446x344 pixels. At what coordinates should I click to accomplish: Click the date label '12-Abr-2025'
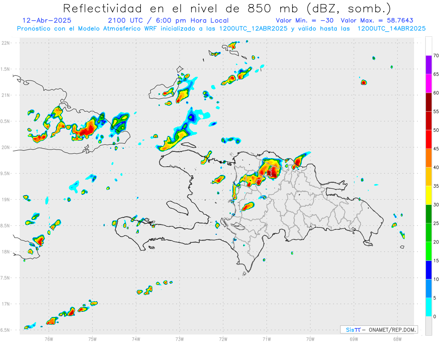click(47, 20)
